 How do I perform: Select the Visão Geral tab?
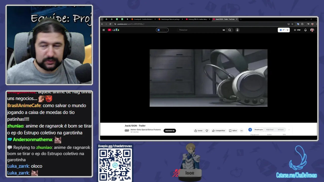click(x=270, y=130)
